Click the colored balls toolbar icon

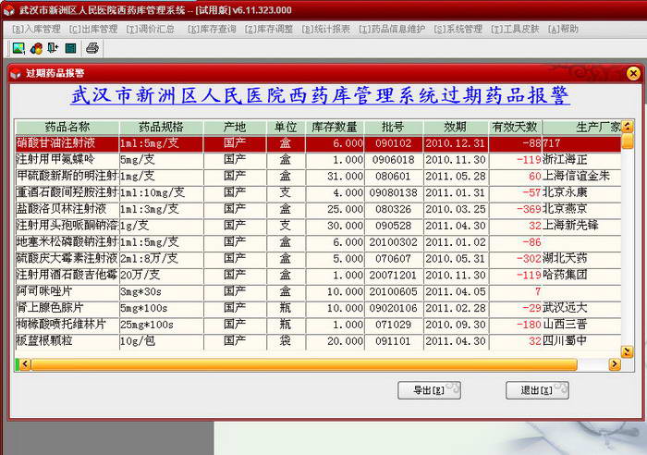pos(36,48)
